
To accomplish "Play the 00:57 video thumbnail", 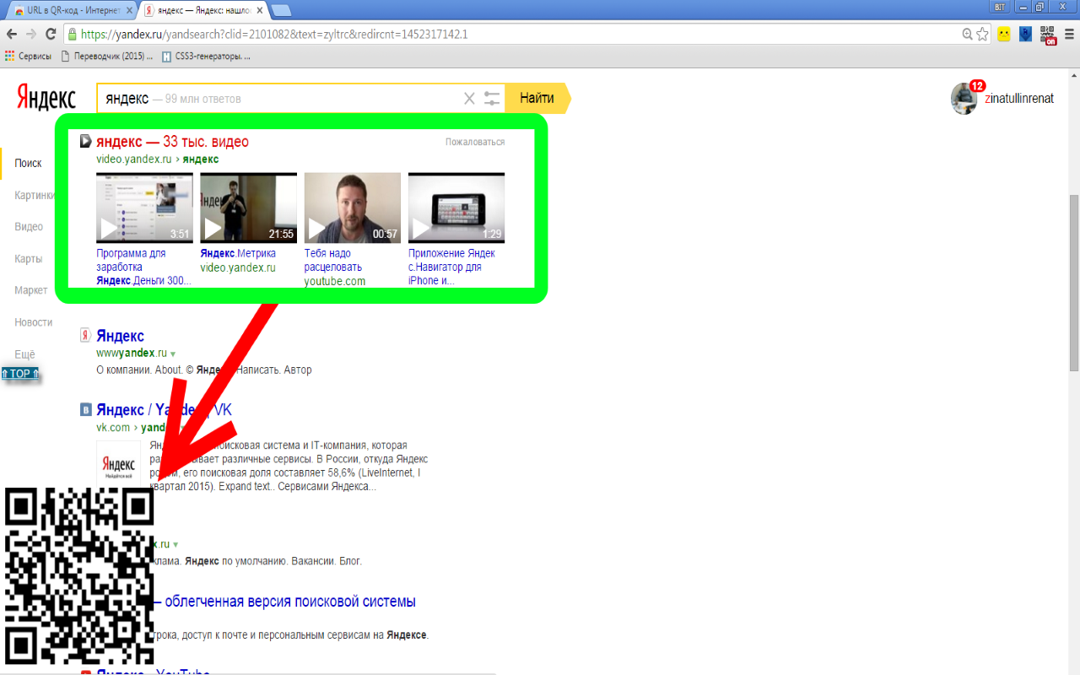I will pyautogui.click(x=353, y=208).
